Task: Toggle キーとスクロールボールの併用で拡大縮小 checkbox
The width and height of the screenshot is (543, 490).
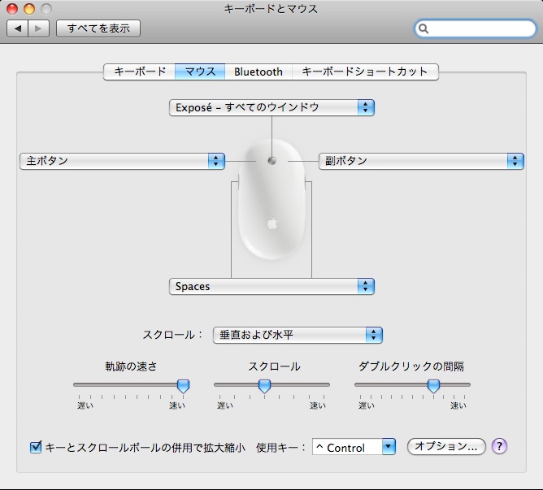Action: [x=36, y=447]
